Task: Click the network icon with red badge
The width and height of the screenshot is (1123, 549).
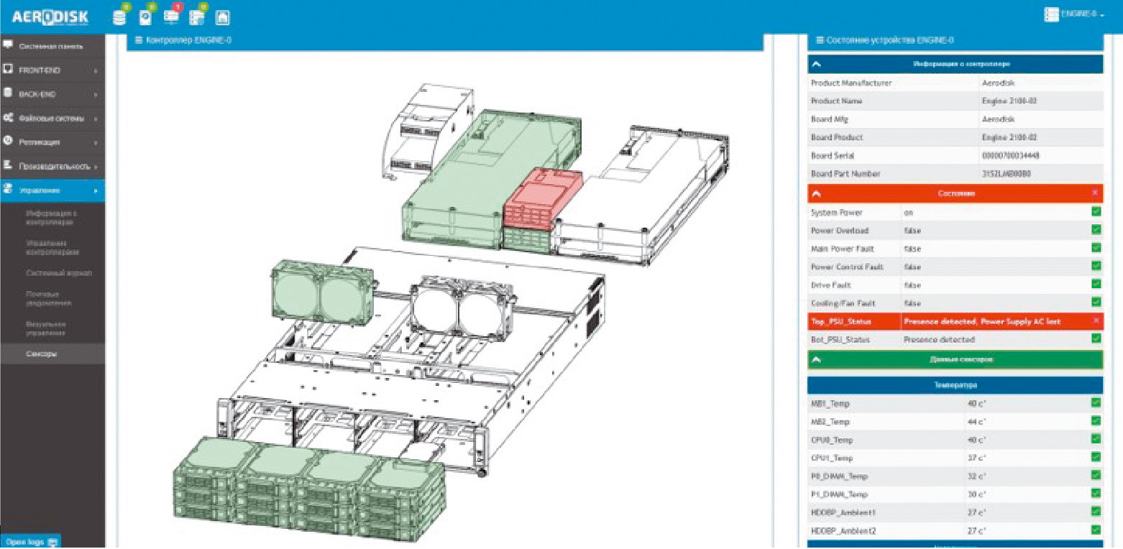Action: [x=171, y=16]
